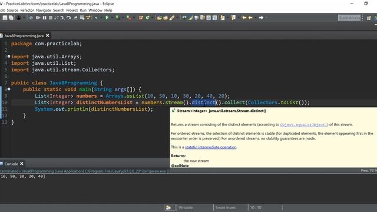
Task: Click the Coverage launch icon
Action: pyautogui.click(x=118, y=18)
